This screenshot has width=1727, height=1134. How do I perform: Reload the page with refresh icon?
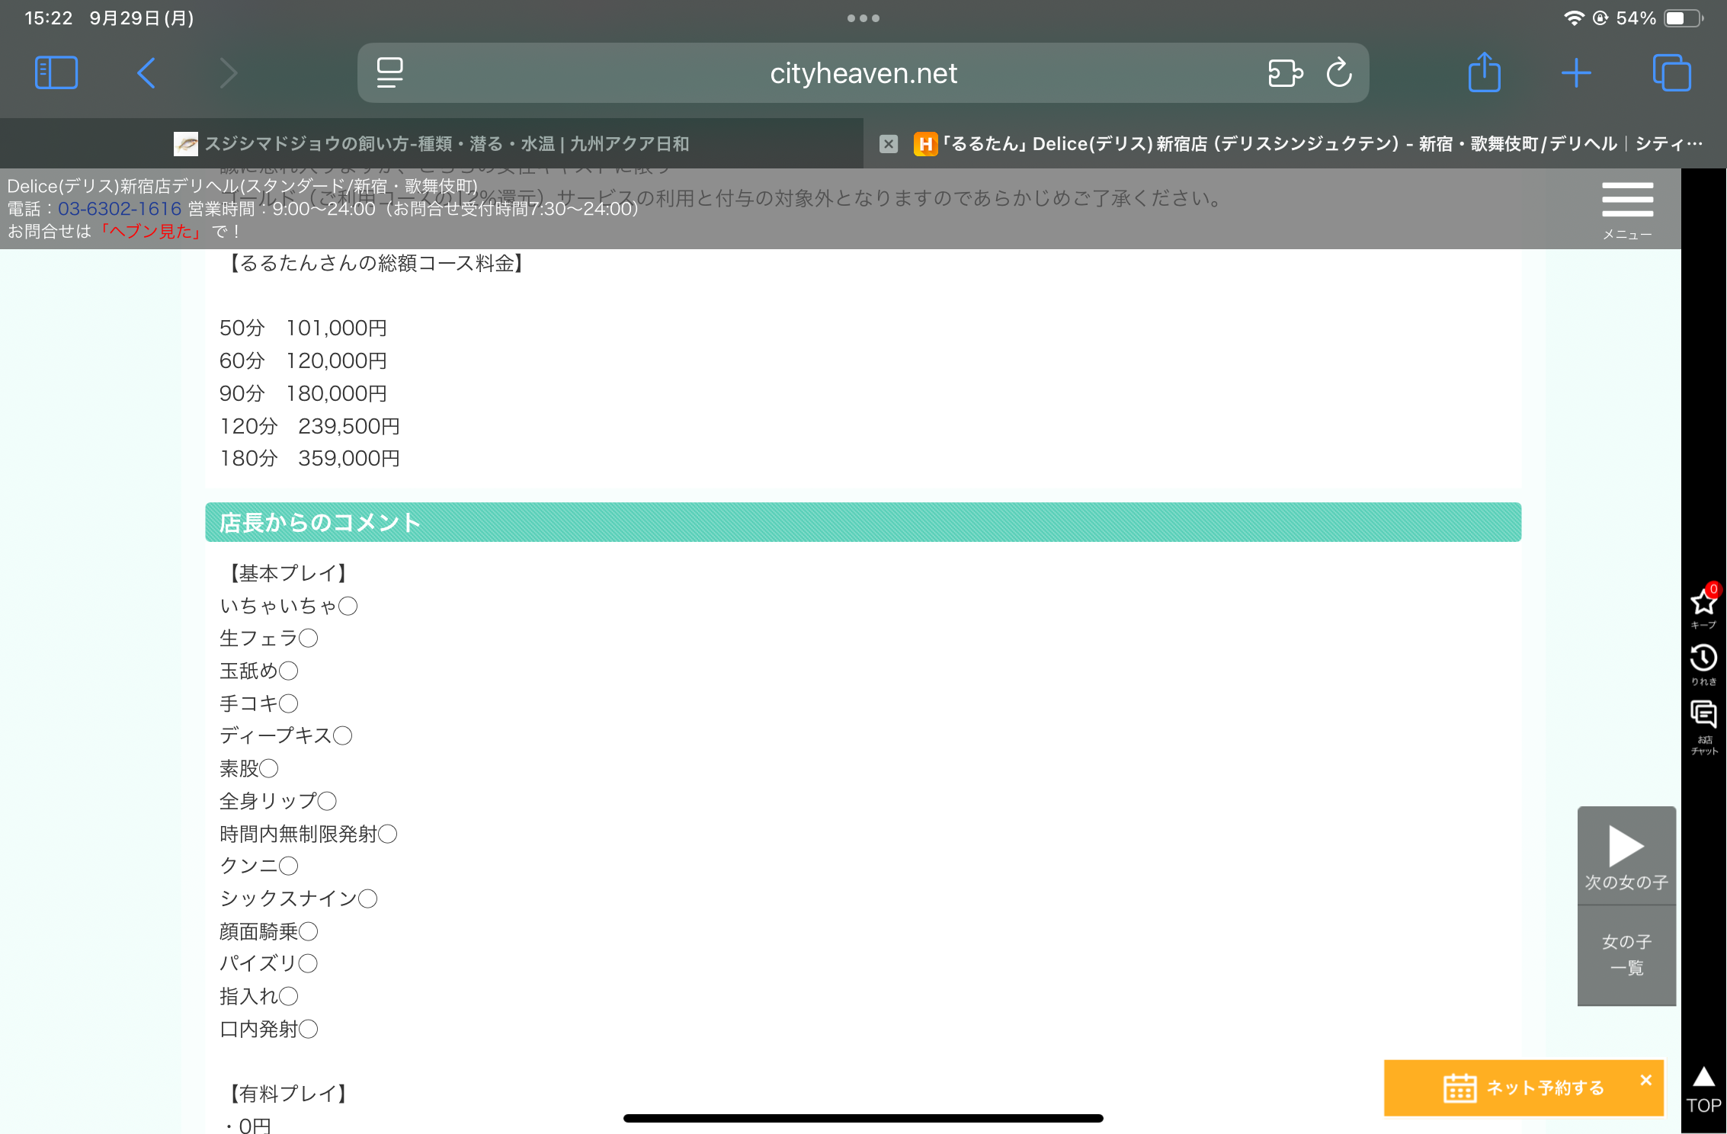pyautogui.click(x=1339, y=73)
